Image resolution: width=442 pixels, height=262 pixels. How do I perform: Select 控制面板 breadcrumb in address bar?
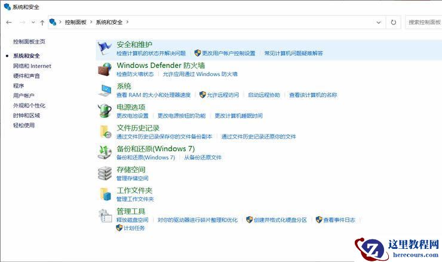[75, 22]
